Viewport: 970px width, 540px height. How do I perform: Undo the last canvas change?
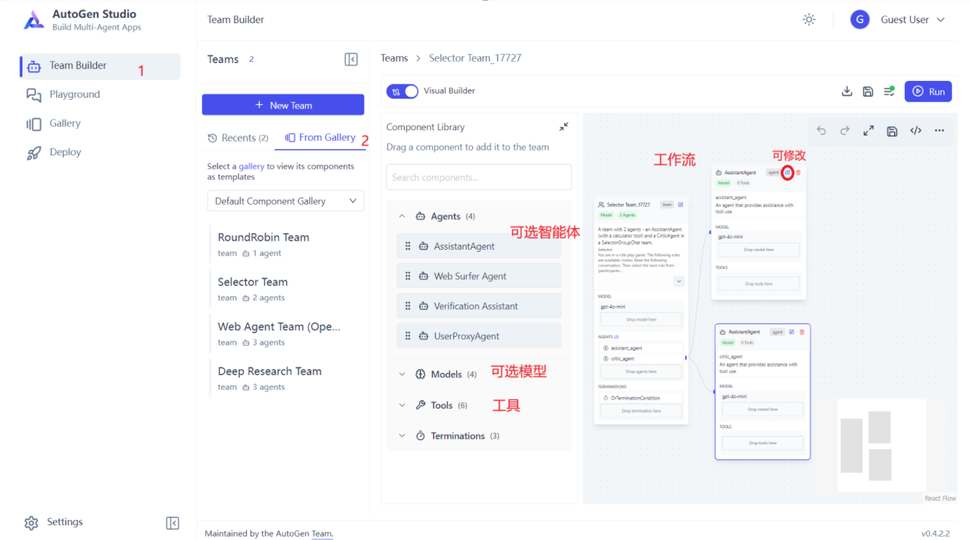point(821,131)
